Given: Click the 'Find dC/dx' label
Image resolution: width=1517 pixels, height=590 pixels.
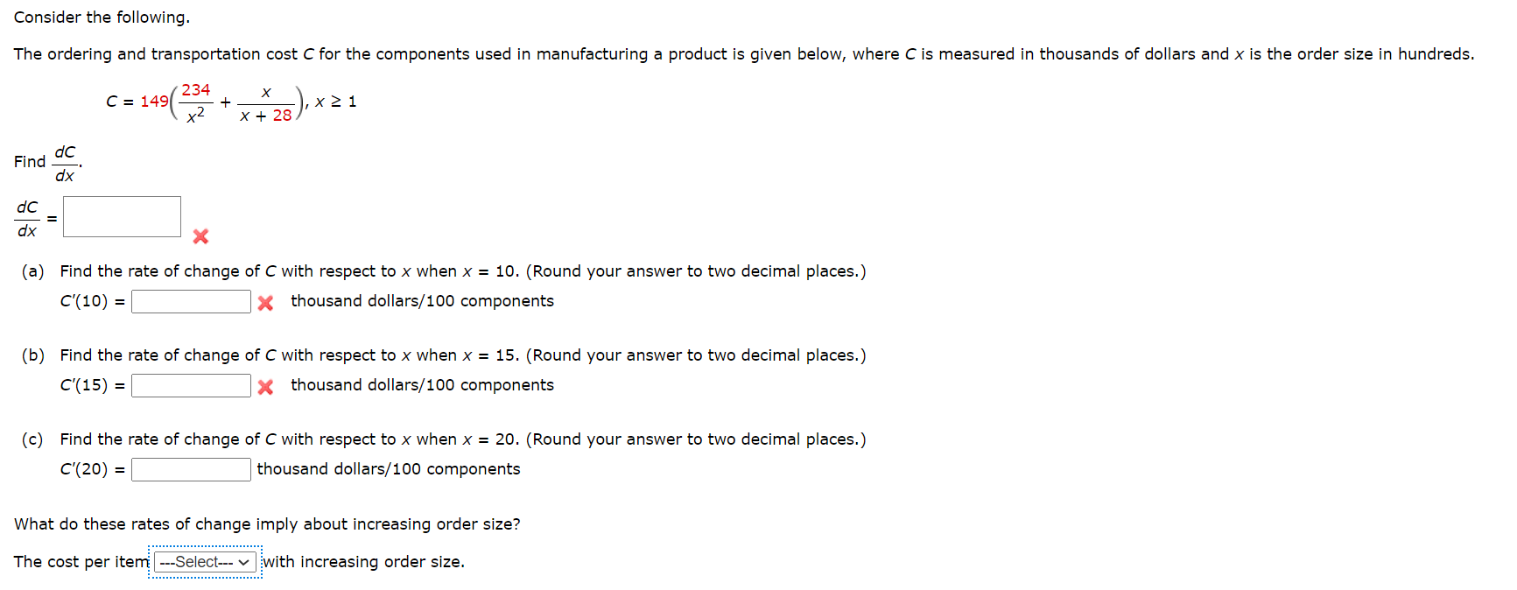Looking at the screenshot, I should [x=46, y=161].
